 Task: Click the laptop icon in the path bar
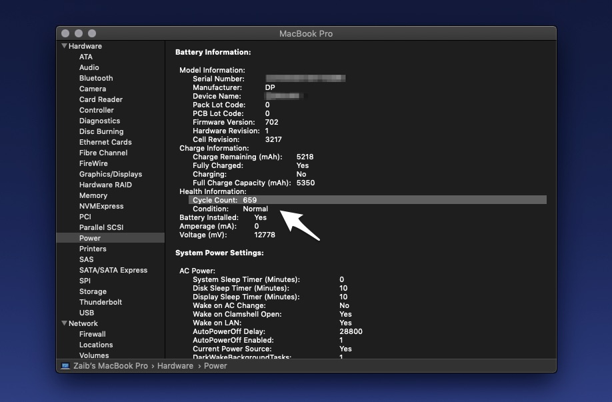click(x=65, y=366)
